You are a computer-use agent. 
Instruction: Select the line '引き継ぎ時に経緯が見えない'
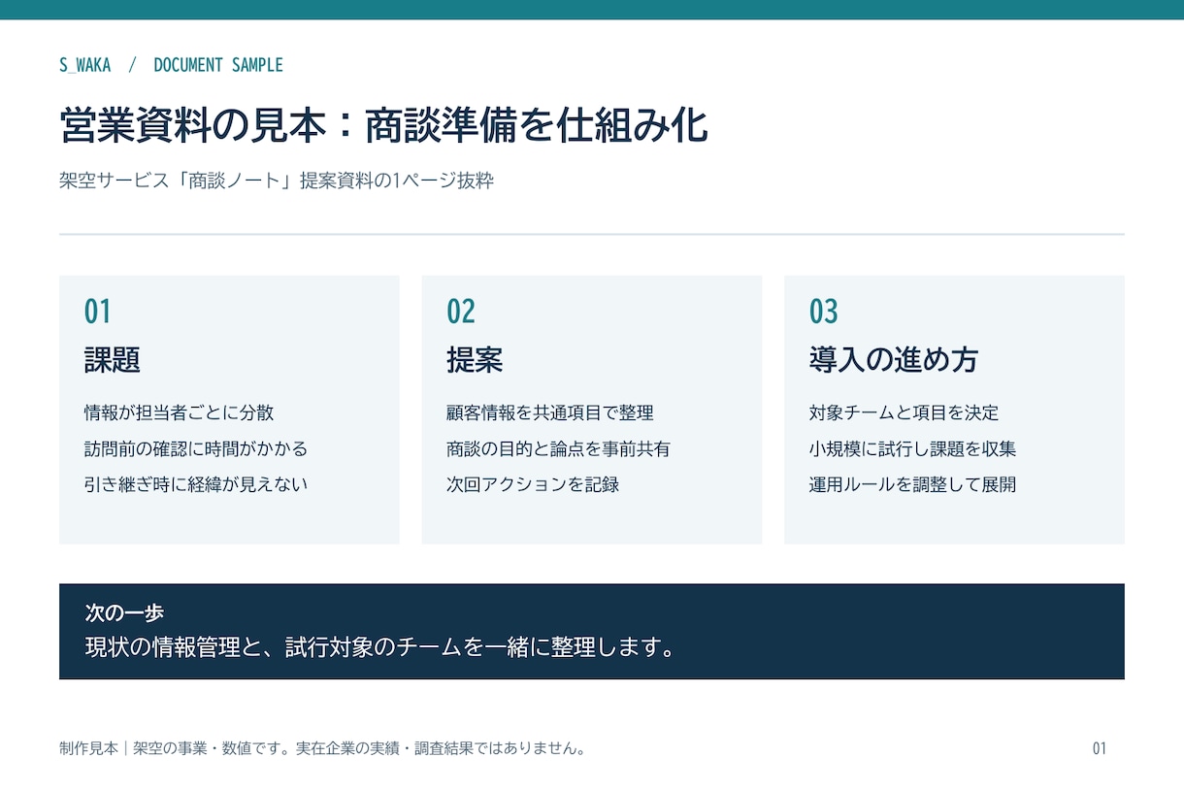pyautogui.click(x=196, y=483)
